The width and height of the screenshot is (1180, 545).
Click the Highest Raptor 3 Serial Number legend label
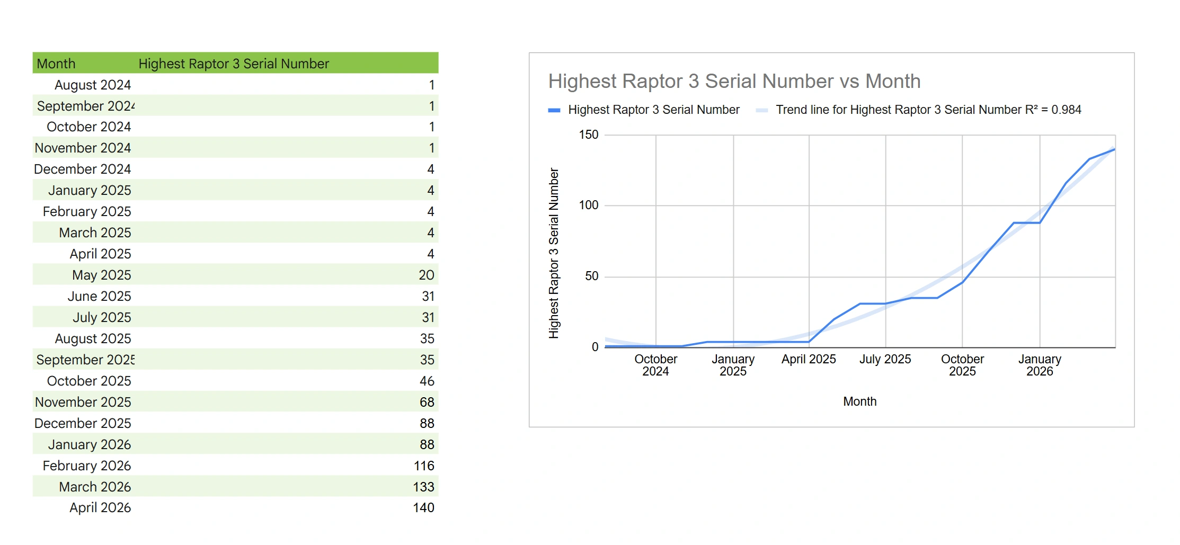coord(653,110)
